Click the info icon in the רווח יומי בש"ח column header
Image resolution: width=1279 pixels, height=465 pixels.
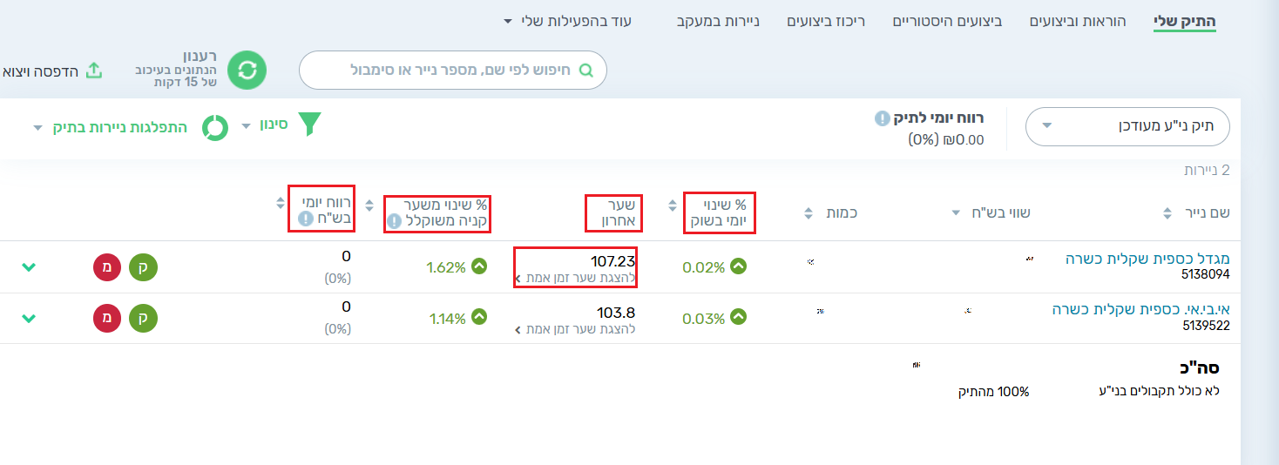(x=305, y=219)
